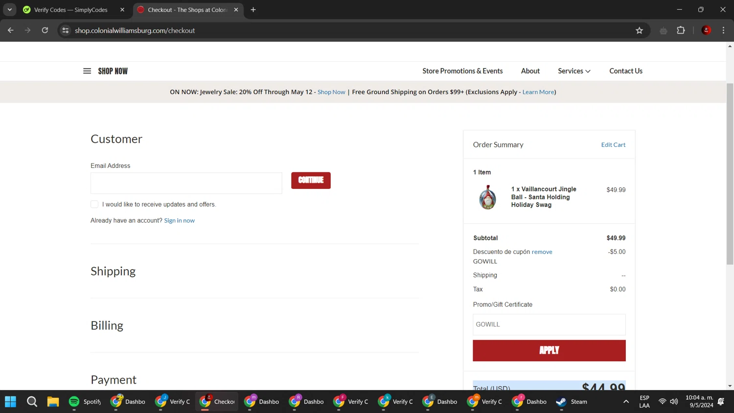Show hidden system tray icons
Screen dimensions: 734x413
(626, 402)
